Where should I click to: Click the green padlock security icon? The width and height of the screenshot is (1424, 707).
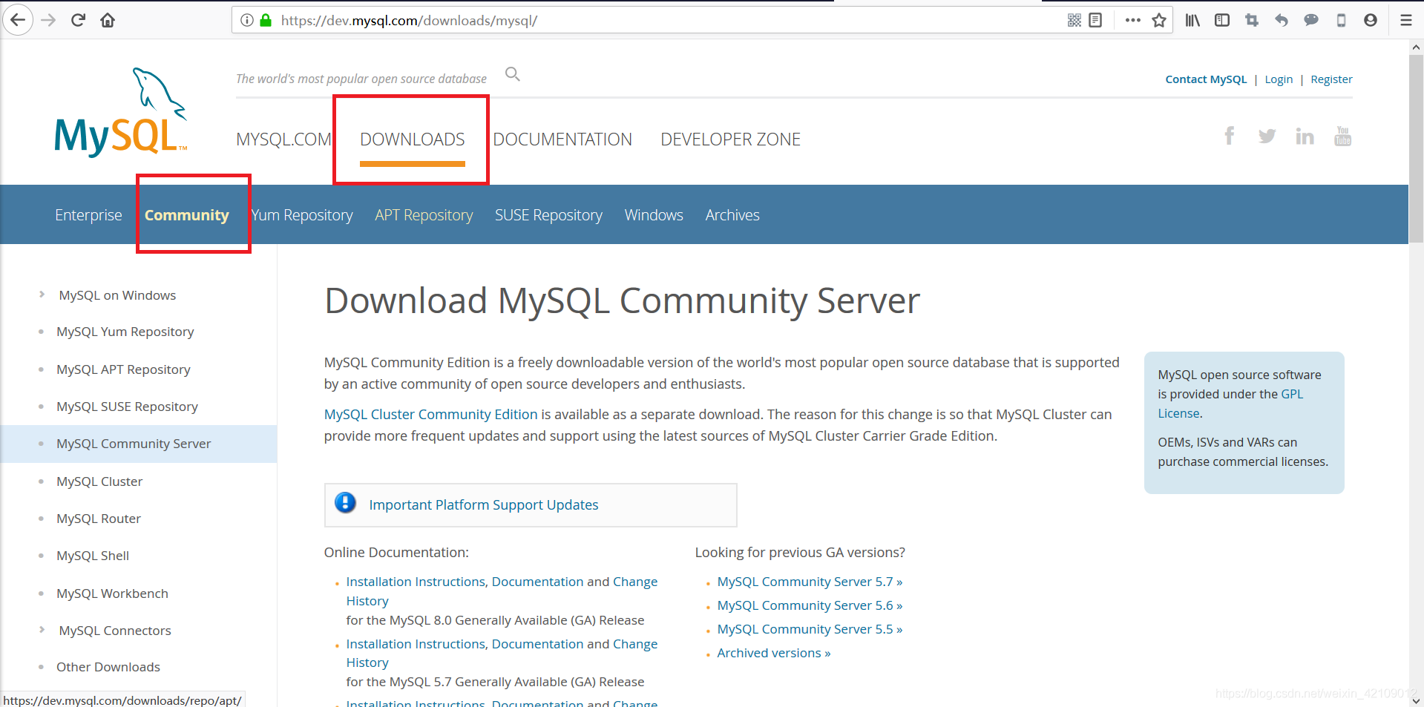[x=266, y=20]
